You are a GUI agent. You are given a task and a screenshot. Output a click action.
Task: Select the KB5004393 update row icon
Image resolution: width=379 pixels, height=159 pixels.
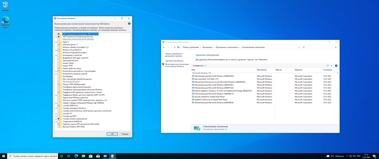pos(193,76)
